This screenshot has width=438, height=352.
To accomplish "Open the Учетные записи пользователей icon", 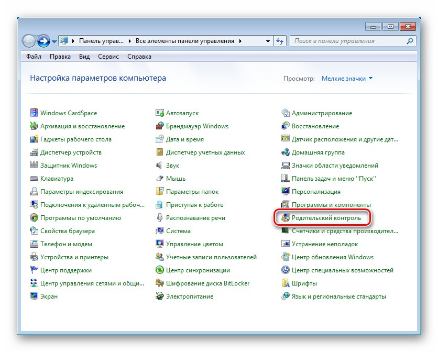I will (159, 257).
